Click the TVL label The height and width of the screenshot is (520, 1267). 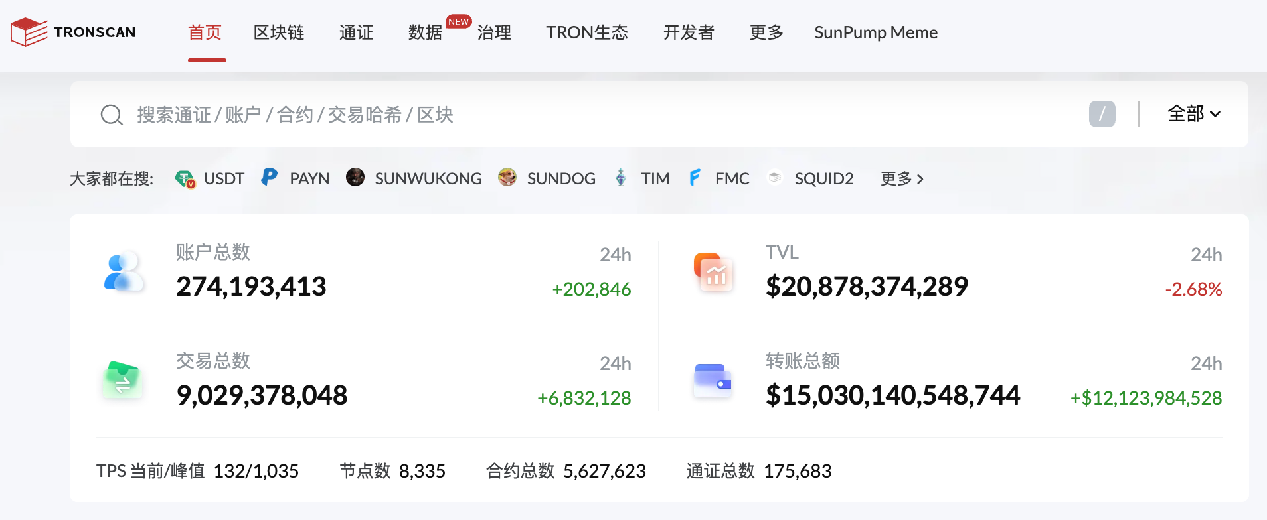782,252
